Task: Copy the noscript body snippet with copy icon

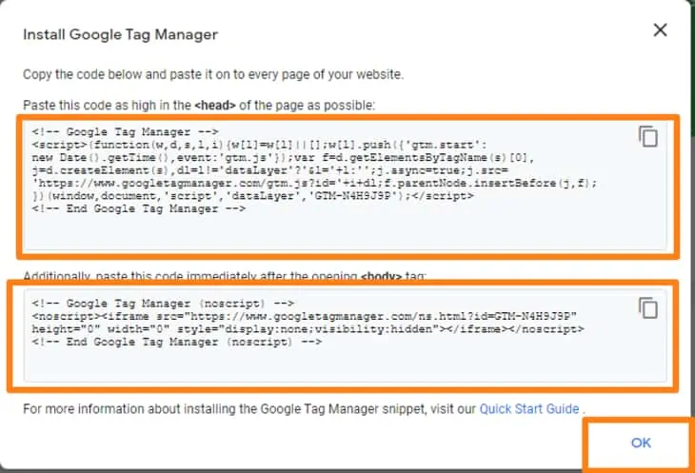Action: point(648,307)
